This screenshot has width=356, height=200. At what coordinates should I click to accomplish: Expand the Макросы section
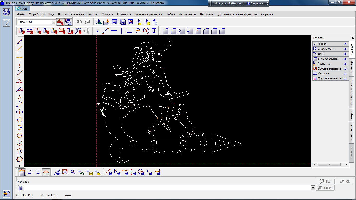[330, 73]
